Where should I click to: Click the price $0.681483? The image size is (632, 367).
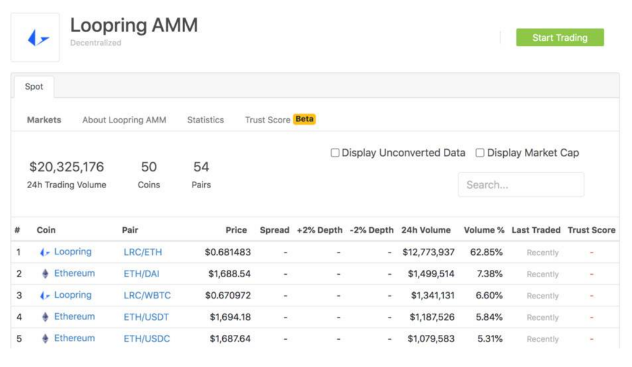coord(228,252)
